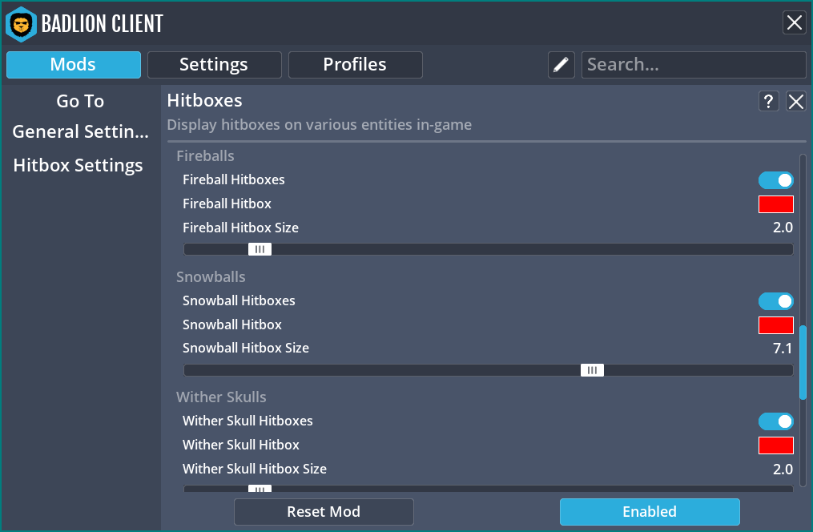
Task: Jump to General Settings section
Action: click(x=80, y=131)
